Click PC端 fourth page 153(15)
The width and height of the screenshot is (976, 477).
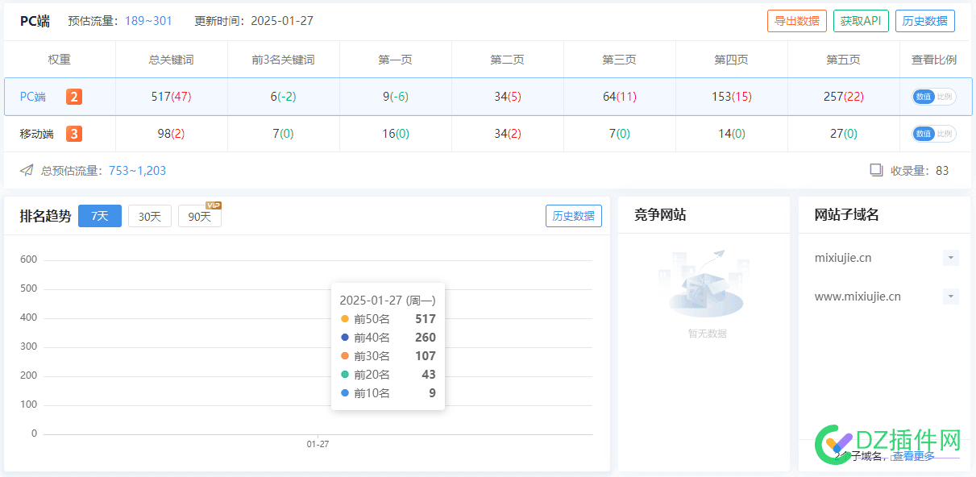coord(732,97)
